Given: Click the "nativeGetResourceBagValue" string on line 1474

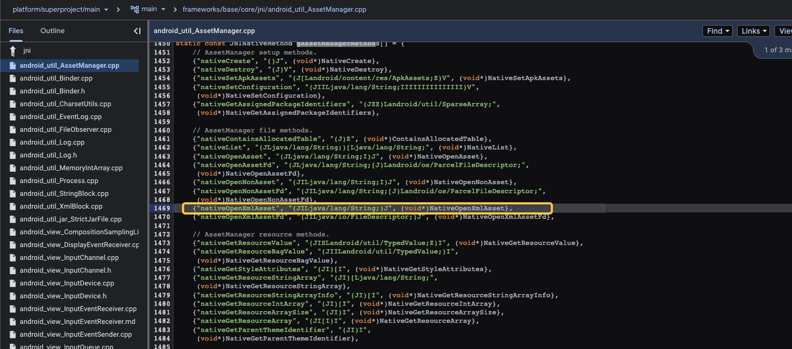Looking at the screenshot, I should (252, 252).
